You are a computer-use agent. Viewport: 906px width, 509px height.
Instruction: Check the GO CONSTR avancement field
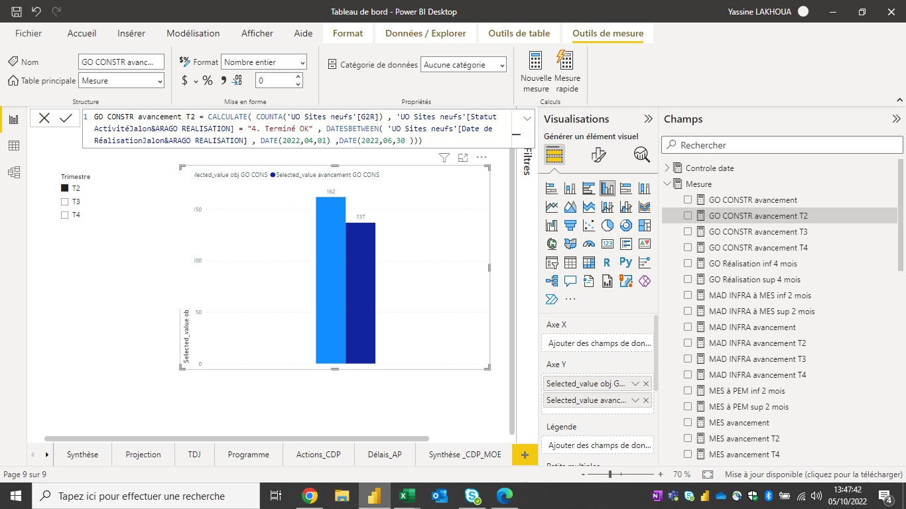(688, 199)
